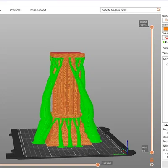The image size is (168, 168).
Task: Click the horizontal move slider thumb
Action: click(x=98, y=165)
